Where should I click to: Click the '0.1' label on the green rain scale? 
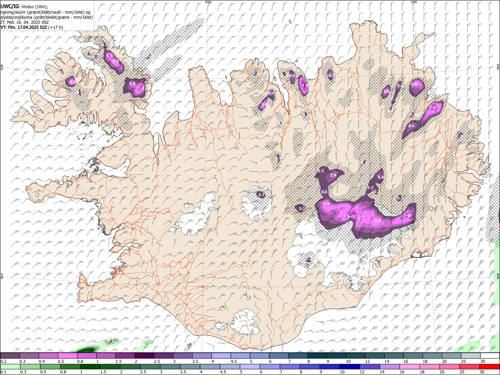click(x=4, y=372)
